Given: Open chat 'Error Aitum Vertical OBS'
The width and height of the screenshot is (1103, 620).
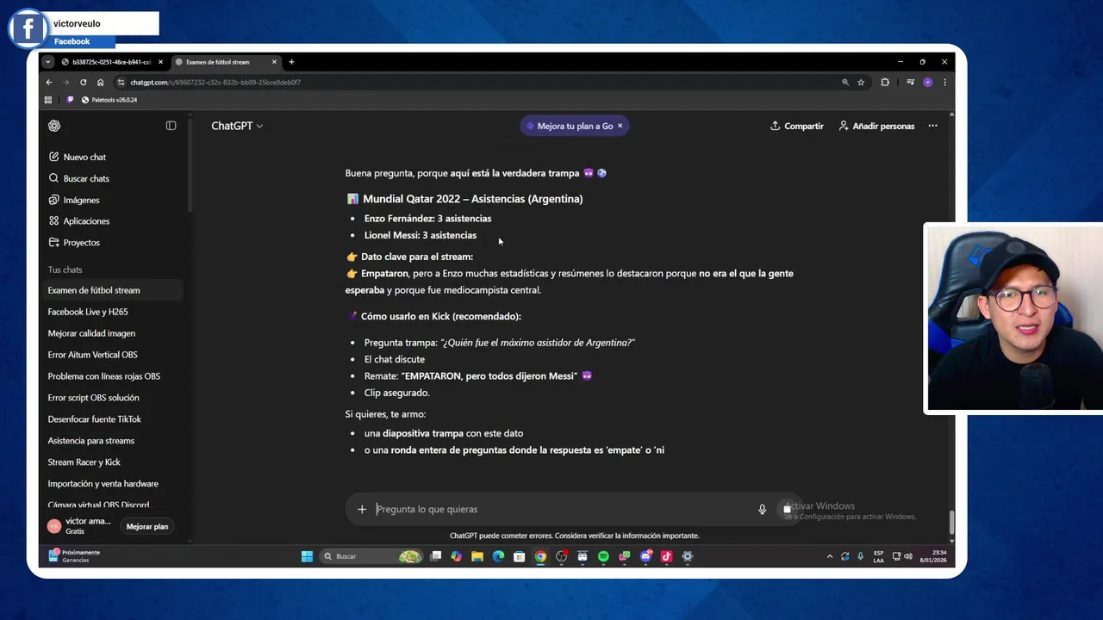Looking at the screenshot, I should click(x=112, y=355).
